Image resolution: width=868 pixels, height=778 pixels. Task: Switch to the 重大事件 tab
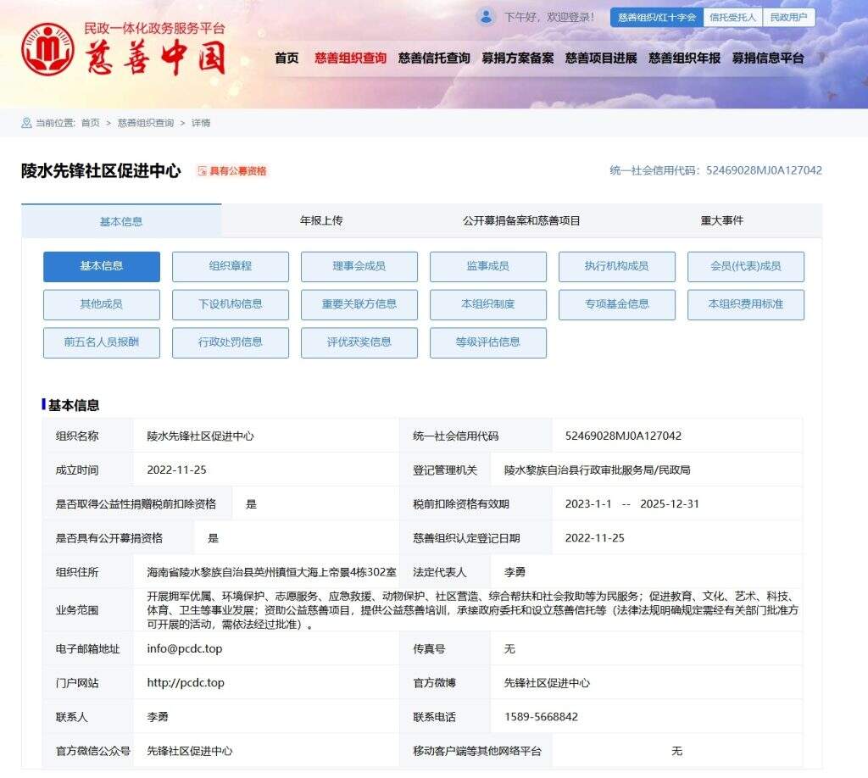coord(722,221)
